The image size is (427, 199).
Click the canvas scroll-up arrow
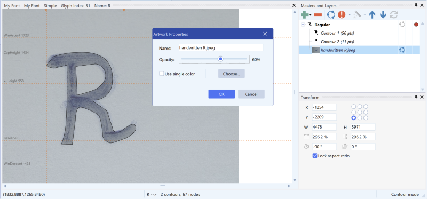coord(295,12)
